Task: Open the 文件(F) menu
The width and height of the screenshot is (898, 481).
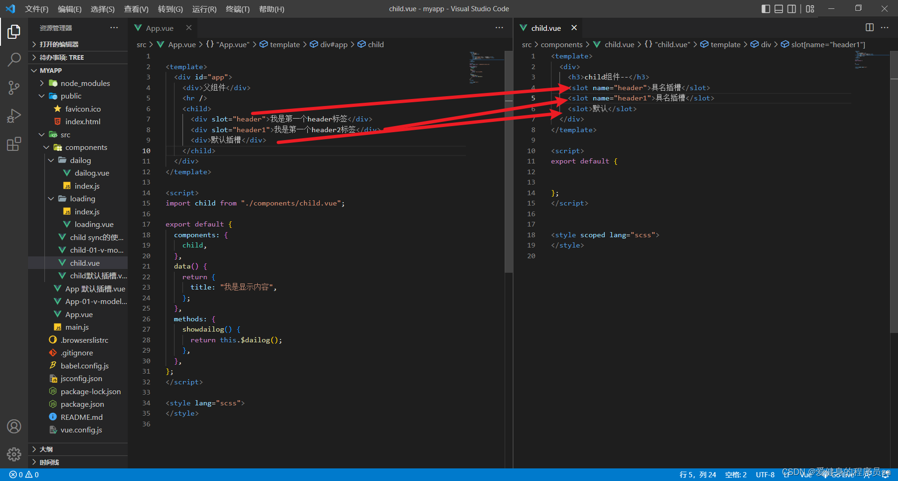Action: point(36,9)
